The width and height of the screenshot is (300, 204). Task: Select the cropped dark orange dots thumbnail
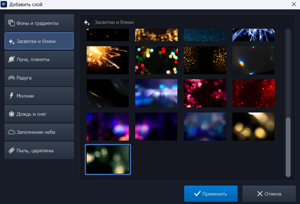click(108, 35)
